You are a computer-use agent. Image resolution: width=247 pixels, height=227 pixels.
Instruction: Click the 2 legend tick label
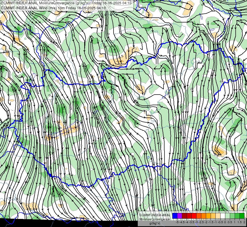click(x=244, y=222)
